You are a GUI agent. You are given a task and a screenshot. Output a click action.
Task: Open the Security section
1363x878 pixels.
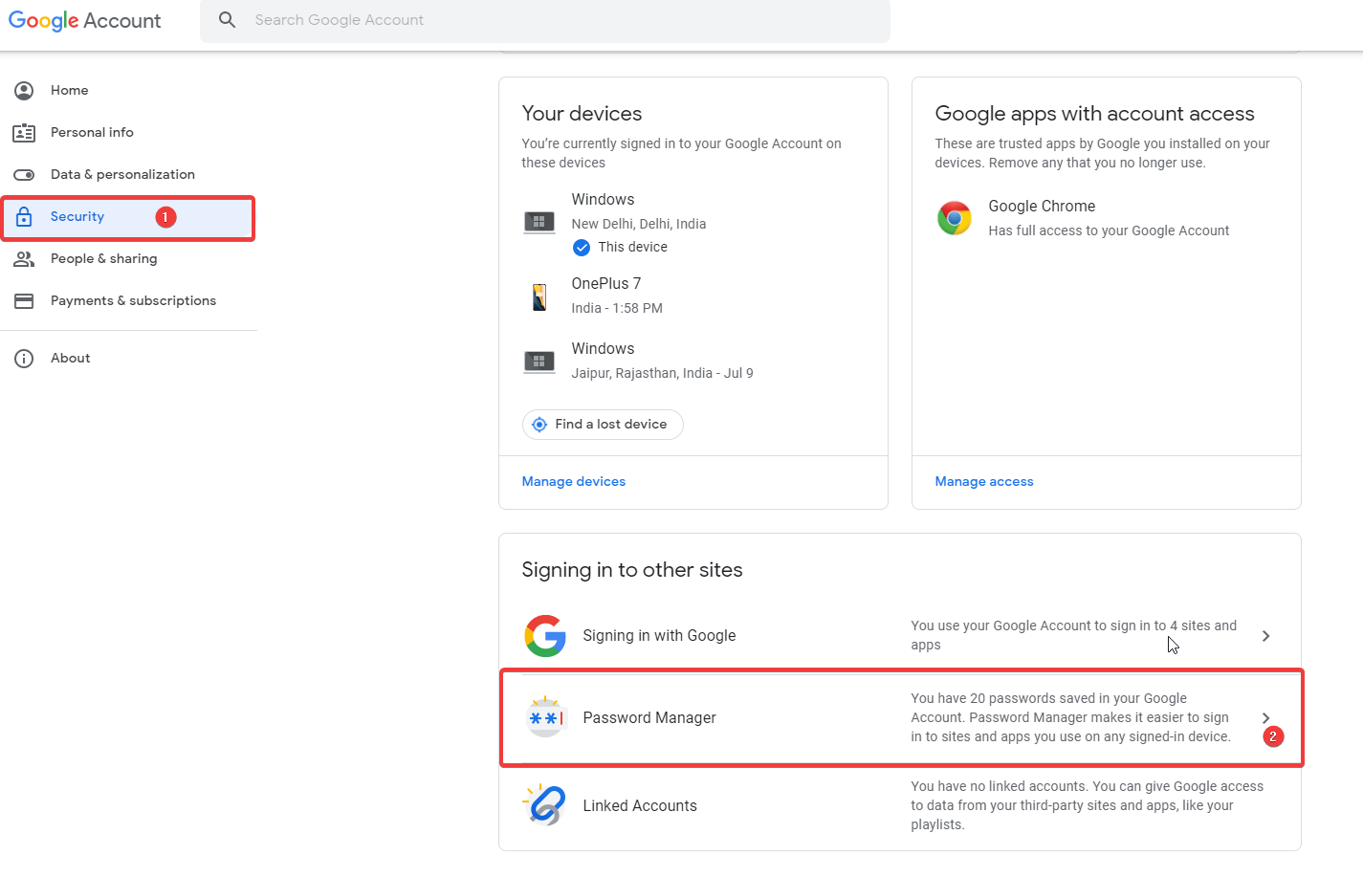point(77,216)
